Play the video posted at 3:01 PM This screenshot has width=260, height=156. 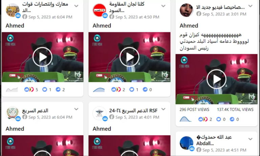pos(216,79)
